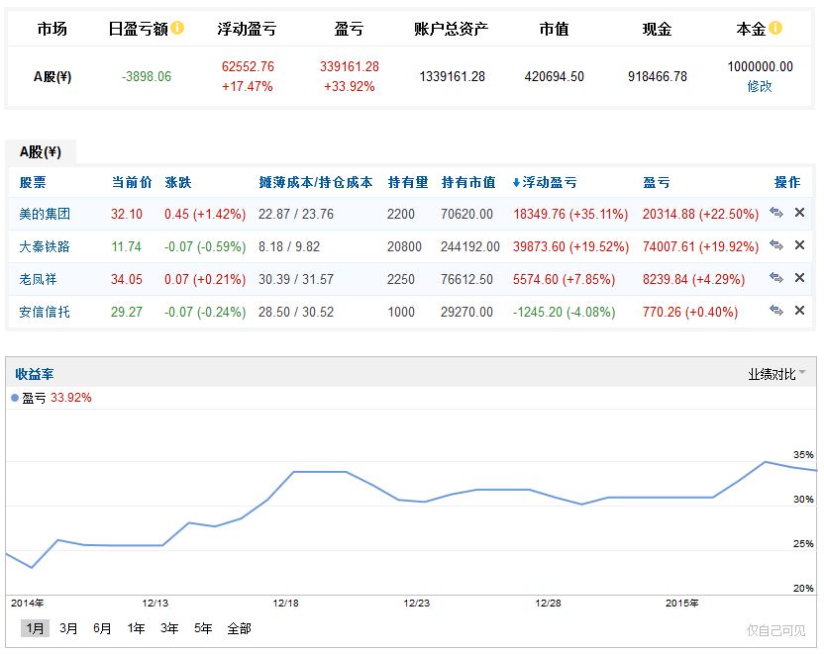The height and width of the screenshot is (654, 824).
Task: Select the A股(¥) tab
Action: tap(41, 152)
